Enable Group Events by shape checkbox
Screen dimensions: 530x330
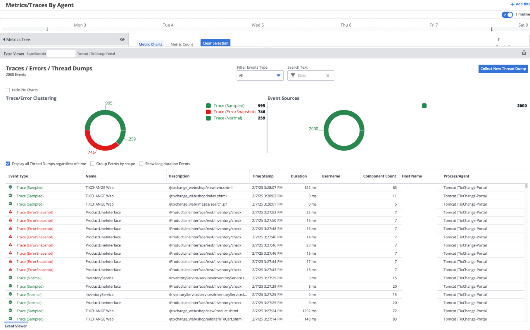point(92,164)
